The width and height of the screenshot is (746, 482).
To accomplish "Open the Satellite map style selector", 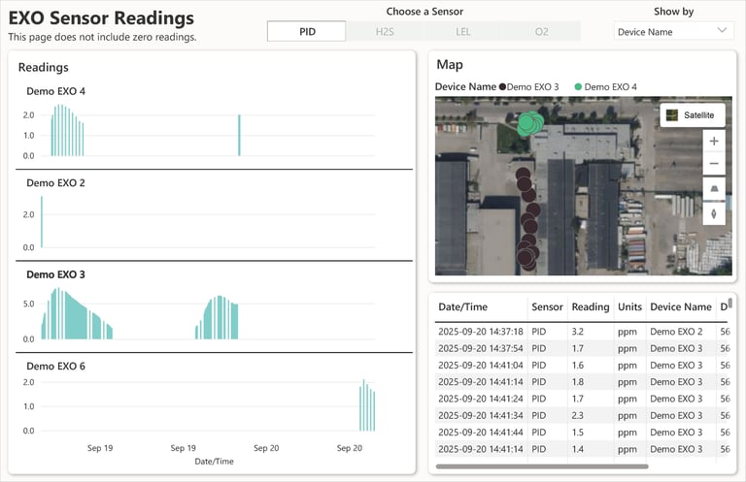I will [x=692, y=114].
